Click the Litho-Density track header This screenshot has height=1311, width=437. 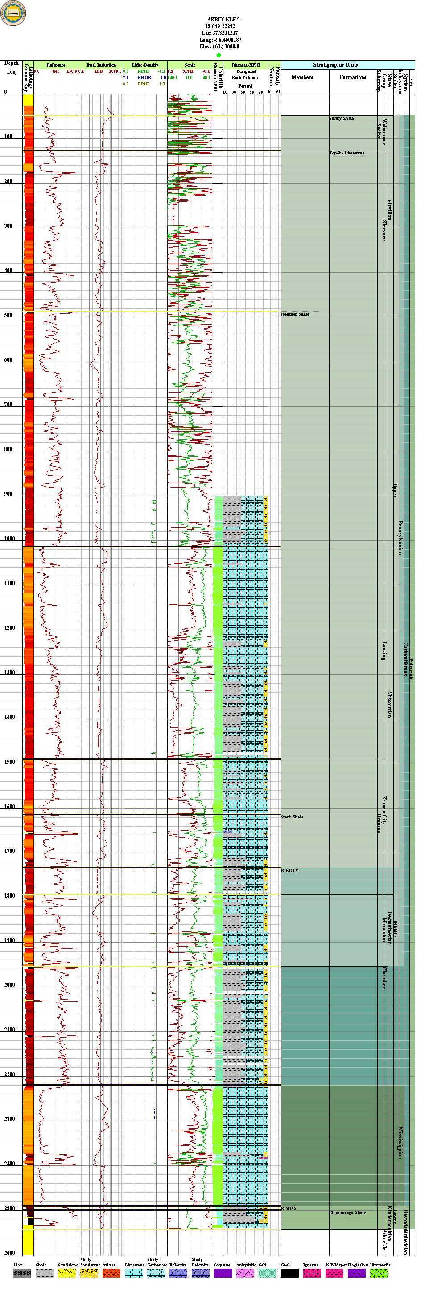click(145, 65)
